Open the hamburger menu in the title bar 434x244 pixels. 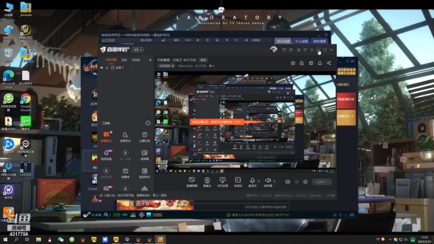(311, 50)
